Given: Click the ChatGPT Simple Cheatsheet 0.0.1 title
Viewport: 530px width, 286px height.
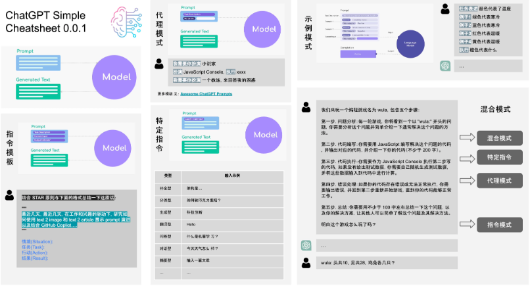Looking at the screenshot, I should click(45, 22).
